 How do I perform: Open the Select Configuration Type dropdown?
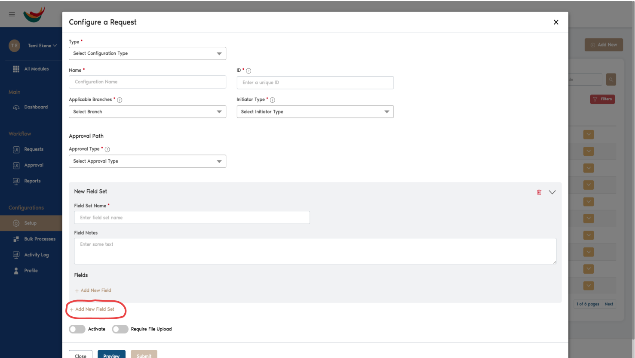coord(147,53)
